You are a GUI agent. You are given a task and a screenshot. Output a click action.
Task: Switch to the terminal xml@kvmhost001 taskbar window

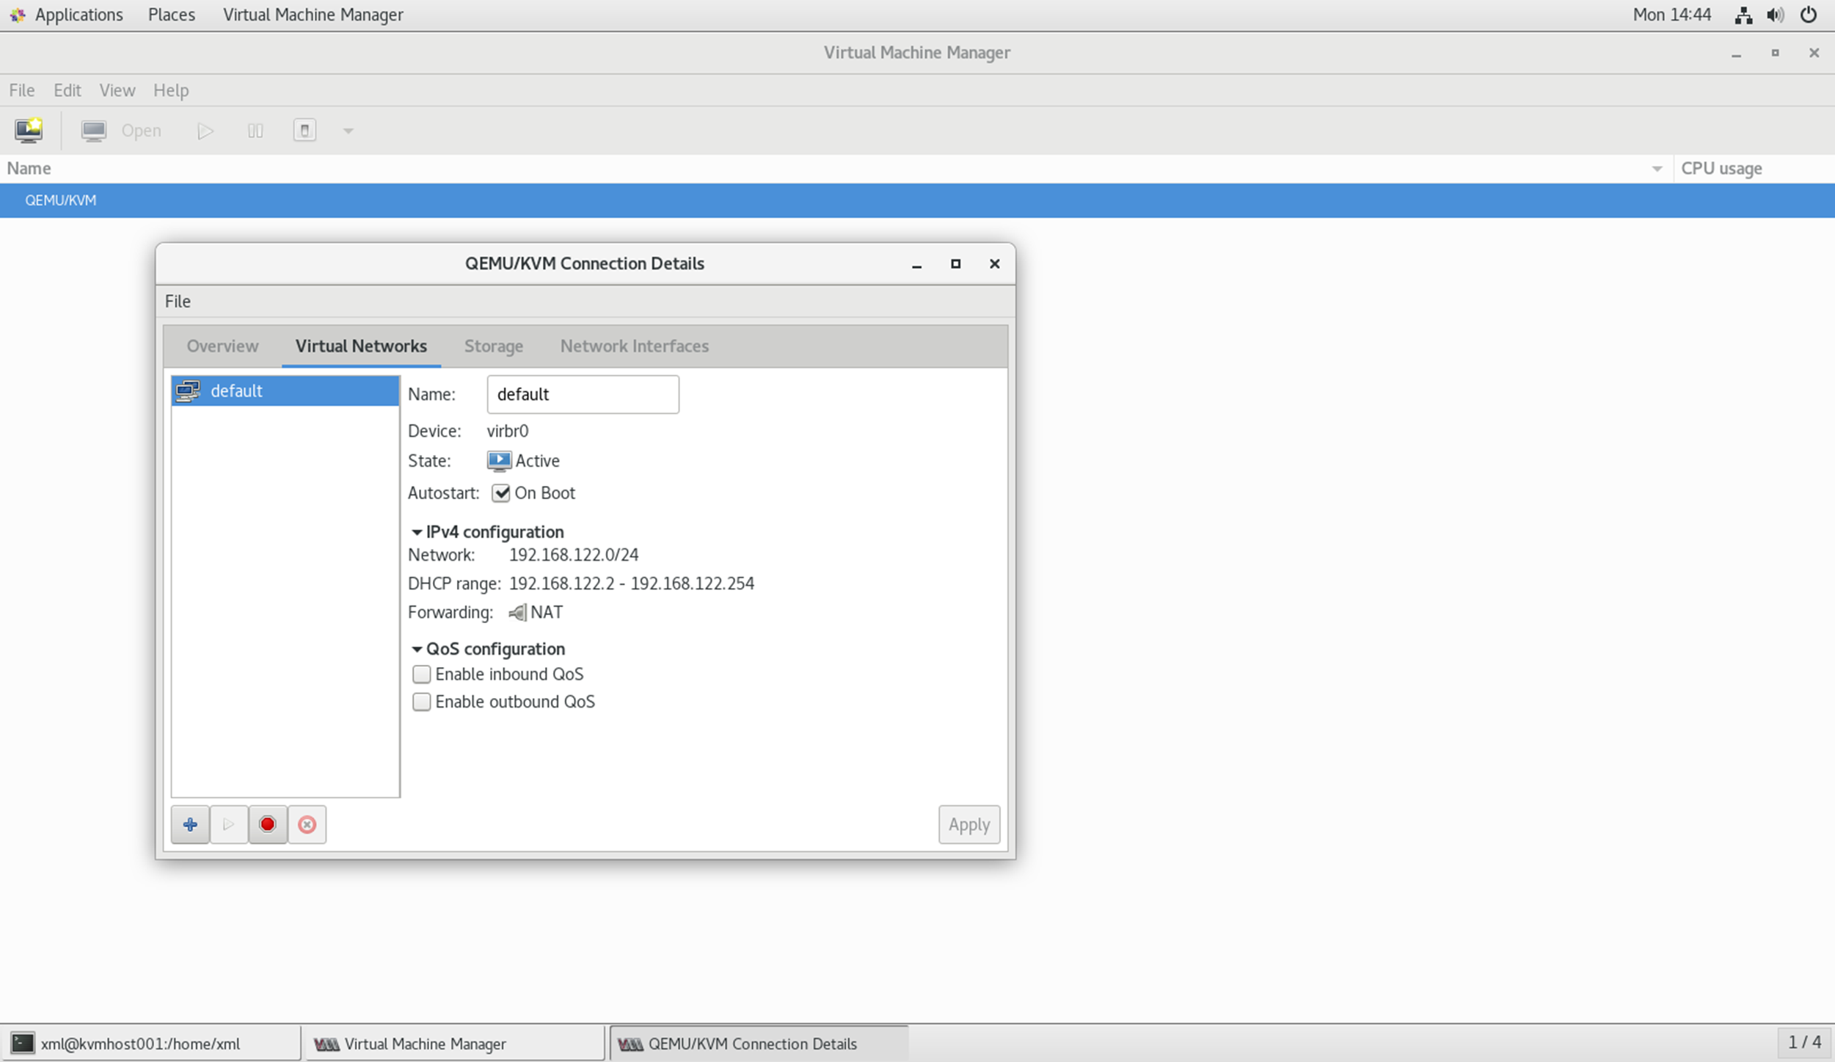150,1043
